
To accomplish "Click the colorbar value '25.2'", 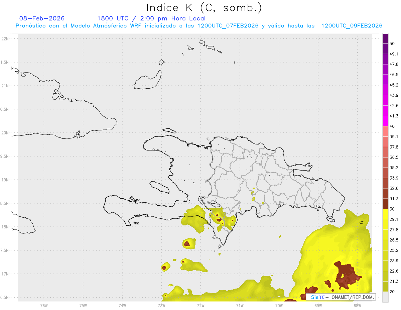I will [x=394, y=250].
